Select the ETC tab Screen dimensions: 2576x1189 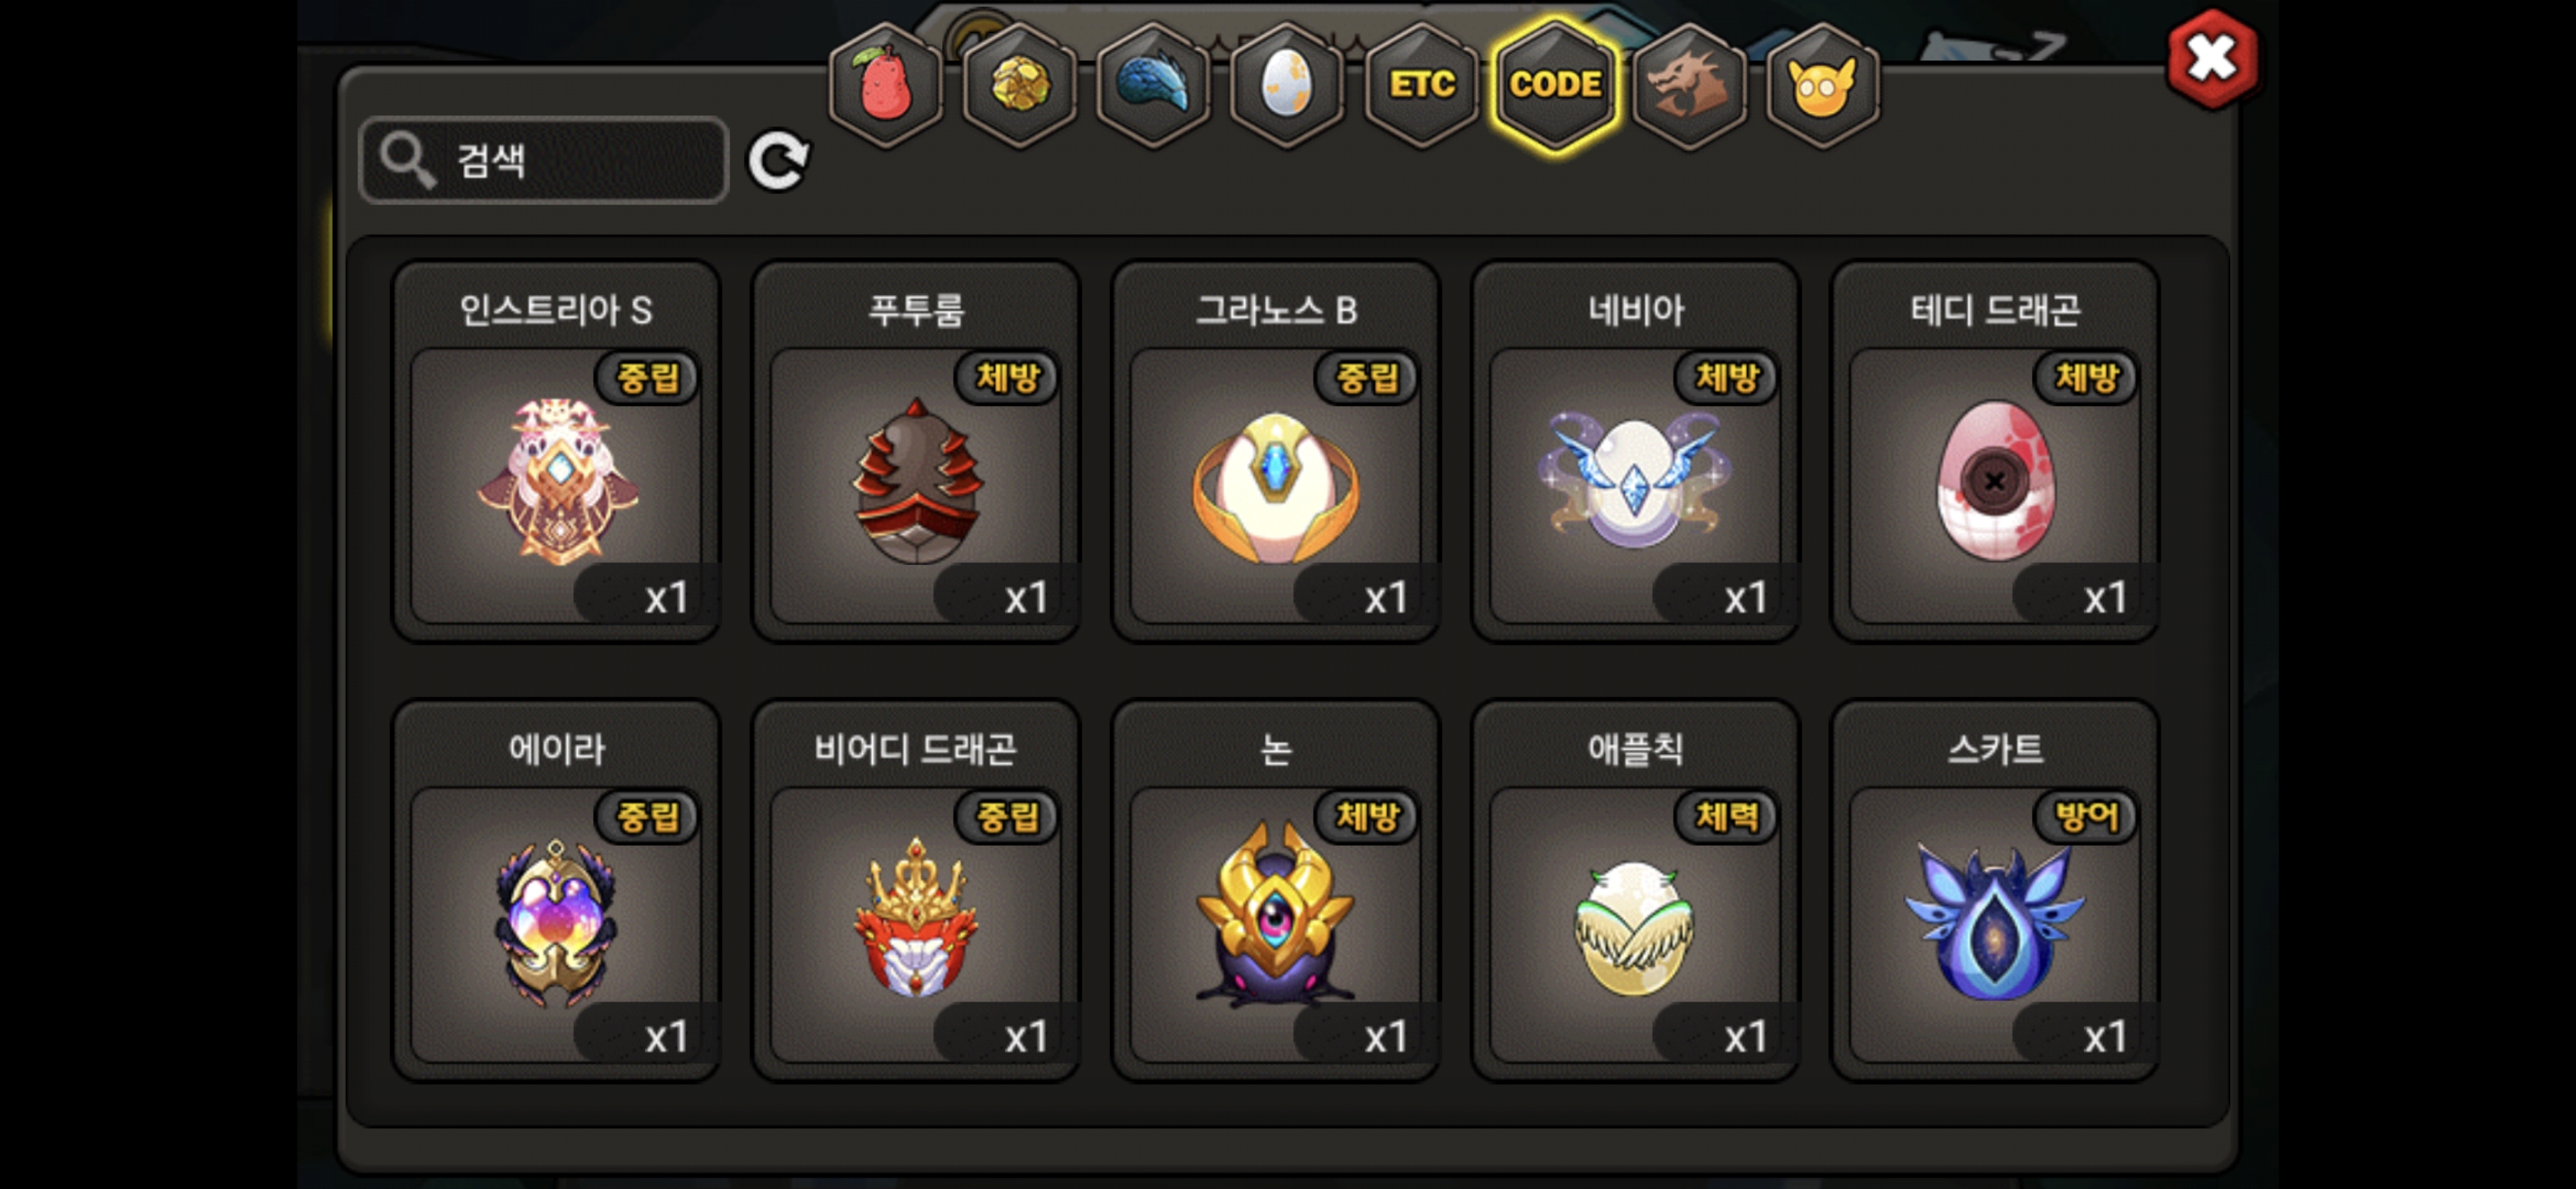coord(1421,85)
